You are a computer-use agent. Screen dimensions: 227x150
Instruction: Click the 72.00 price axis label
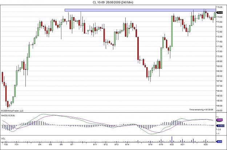point(220,37)
